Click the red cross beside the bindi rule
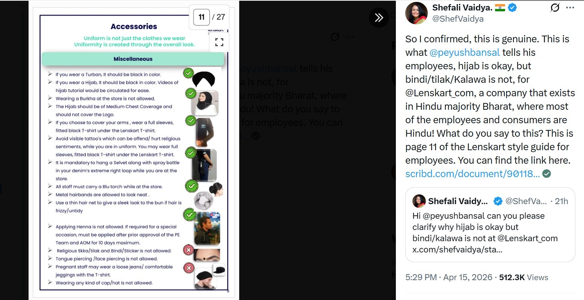 pos(188,250)
